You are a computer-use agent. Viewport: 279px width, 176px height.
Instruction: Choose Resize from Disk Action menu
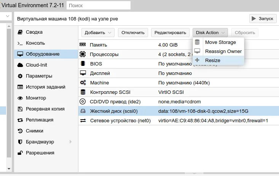tap(218, 60)
